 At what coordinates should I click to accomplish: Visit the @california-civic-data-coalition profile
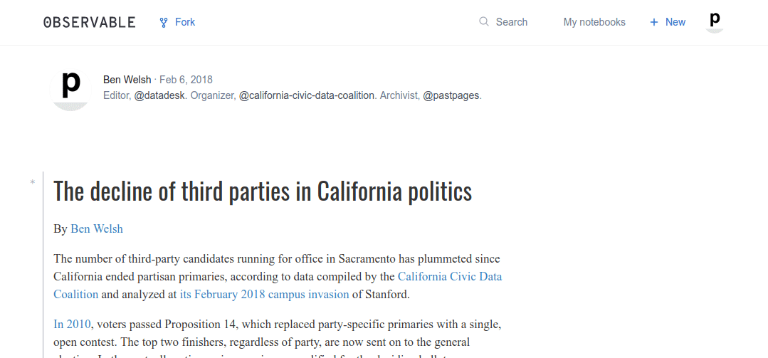[307, 95]
